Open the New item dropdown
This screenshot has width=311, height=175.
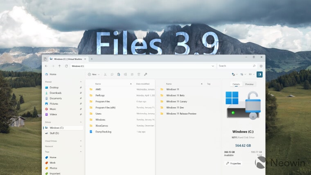click(x=94, y=74)
